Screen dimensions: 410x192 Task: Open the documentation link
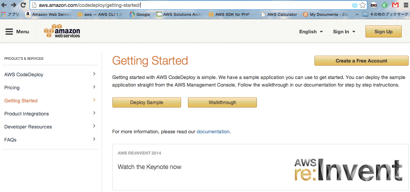click(x=213, y=132)
